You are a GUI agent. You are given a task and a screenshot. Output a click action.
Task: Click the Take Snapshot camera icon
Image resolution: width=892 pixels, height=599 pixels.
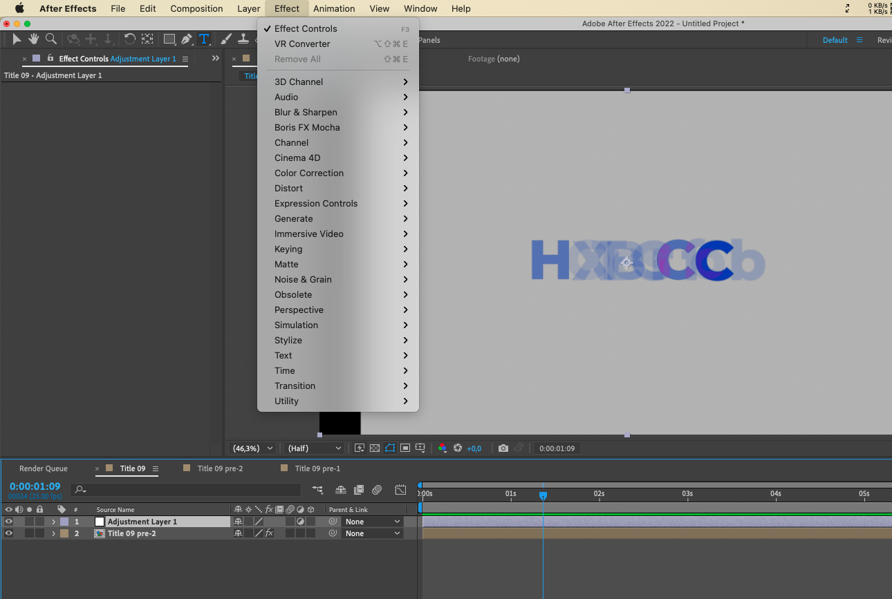503,448
